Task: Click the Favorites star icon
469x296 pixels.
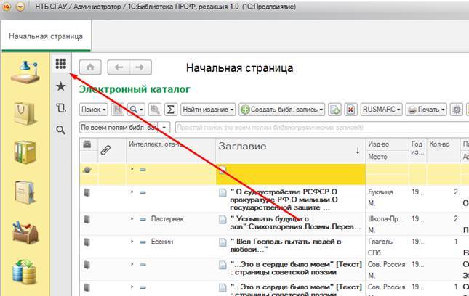Action: coord(61,86)
